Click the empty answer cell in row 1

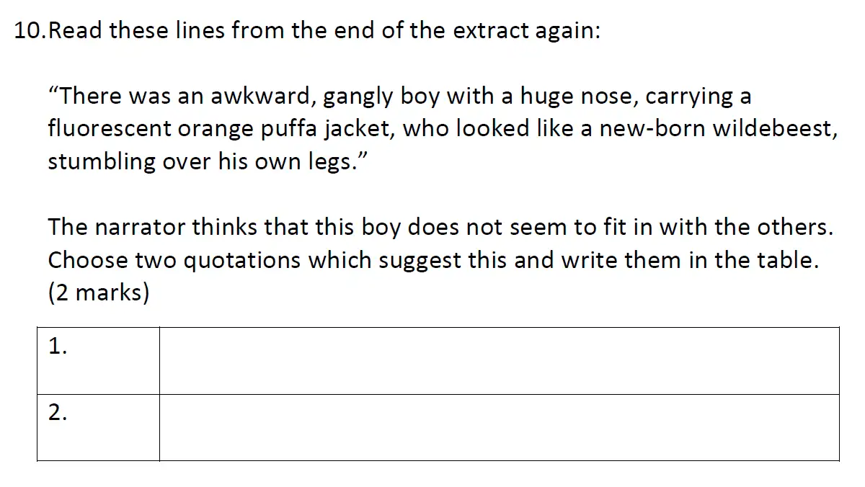tap(499, 360)
